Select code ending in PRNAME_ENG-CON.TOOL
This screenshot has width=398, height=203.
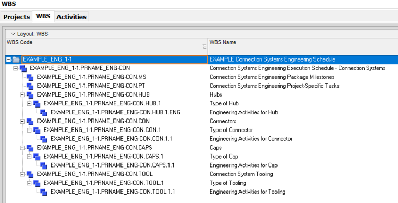click(x=95, y=174)
